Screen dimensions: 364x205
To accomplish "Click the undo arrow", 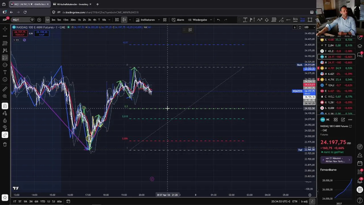I will tap(218, 20).
